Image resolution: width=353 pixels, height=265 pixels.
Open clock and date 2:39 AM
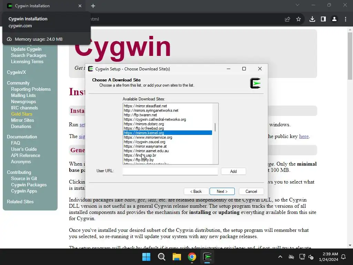(x=329, y=257)
